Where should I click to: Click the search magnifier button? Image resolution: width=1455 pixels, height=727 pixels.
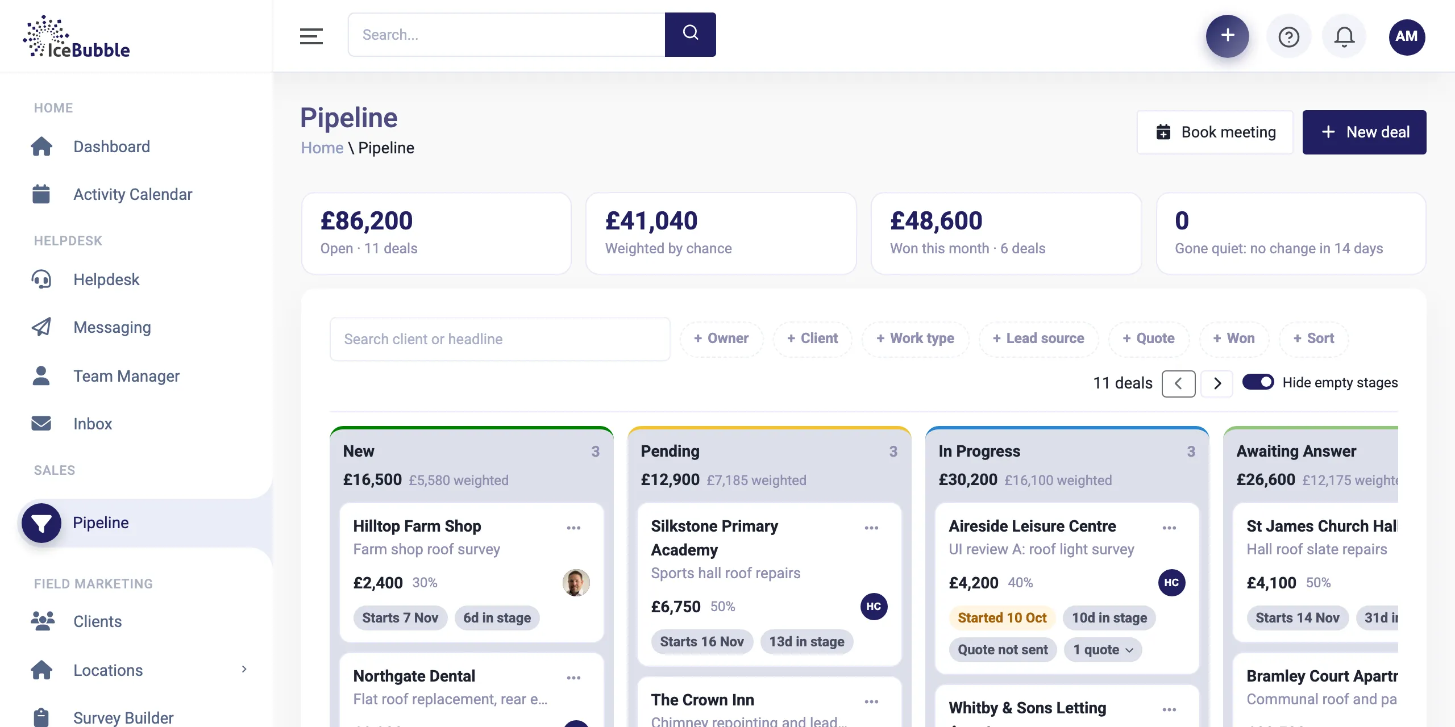690,35
